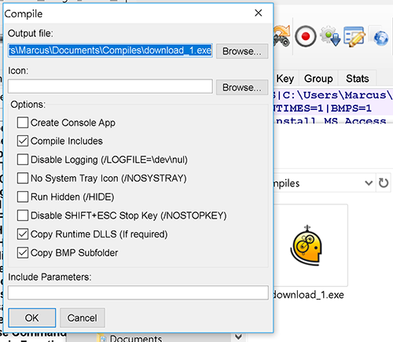Select the download_1.exe file thumbnail
This screenshot has height=342, width=393.
click(309, 245)
